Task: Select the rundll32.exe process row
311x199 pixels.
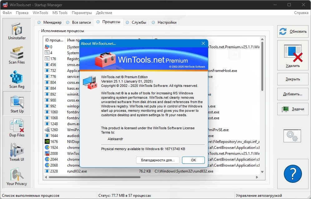Action: (x=151, y=171)
